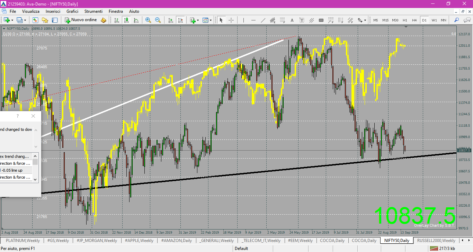Select the Fibonacci arcs tool
Viewport: 473px width, 252px height.
331,20
